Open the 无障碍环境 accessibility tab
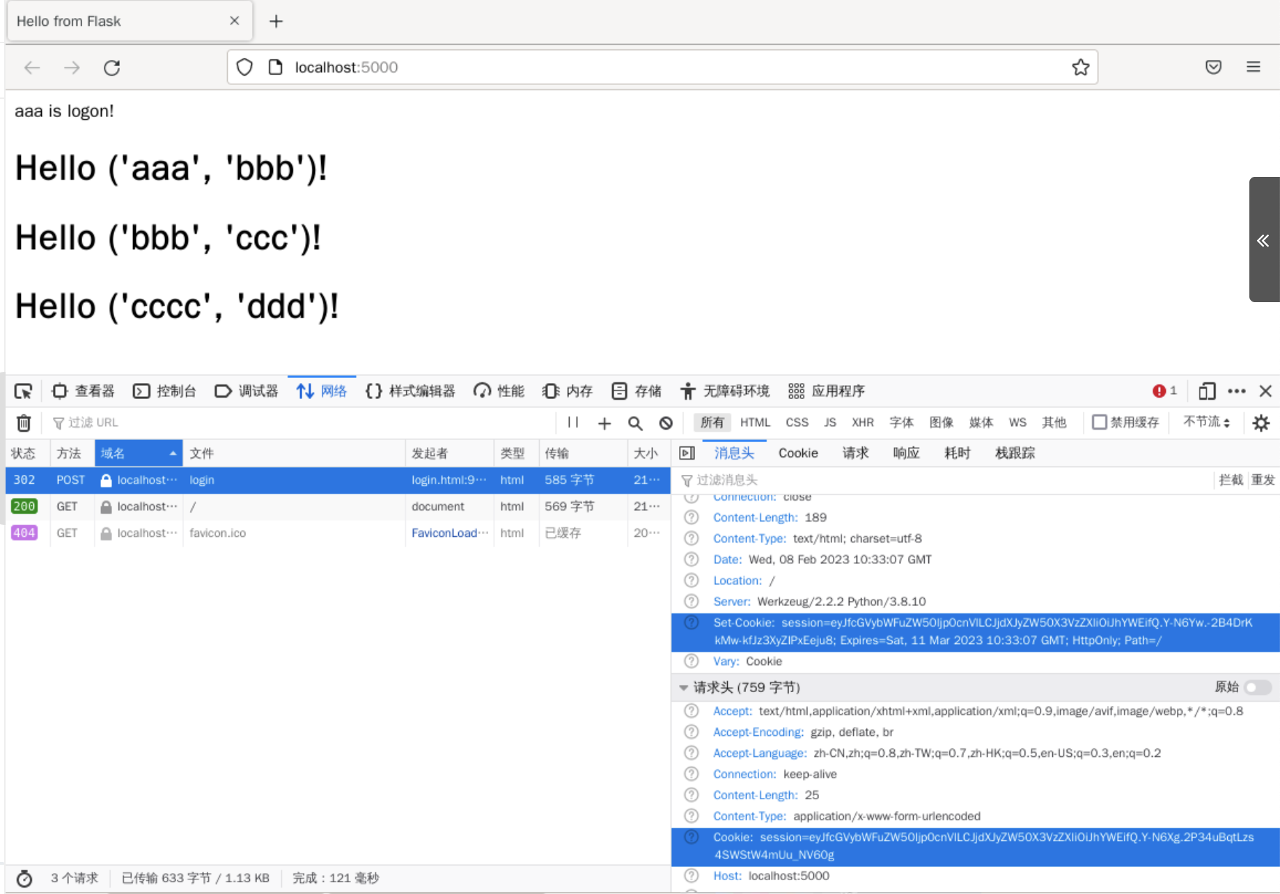Image resolution: width=1280 pixels, height=894 pixels. pyautogui.click(x=724, y=391)
